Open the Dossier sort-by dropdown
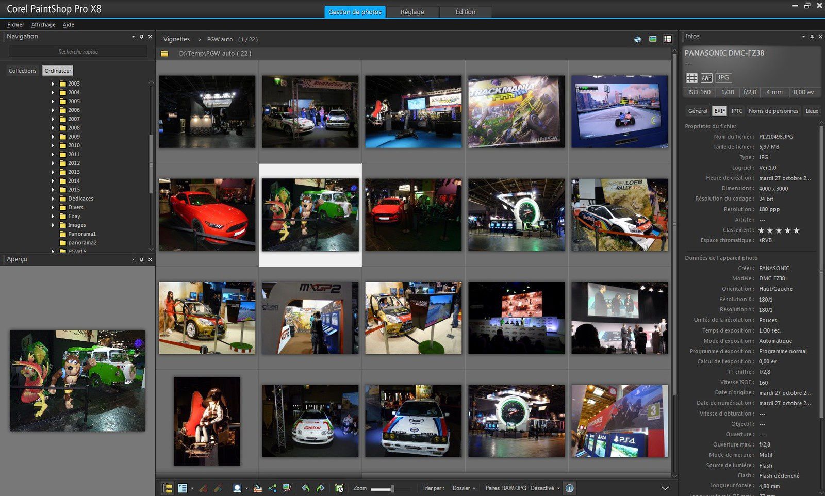Image resolution: width=825 pixels, height=496 pixels. pyautogui.click(x=464, y=488)
